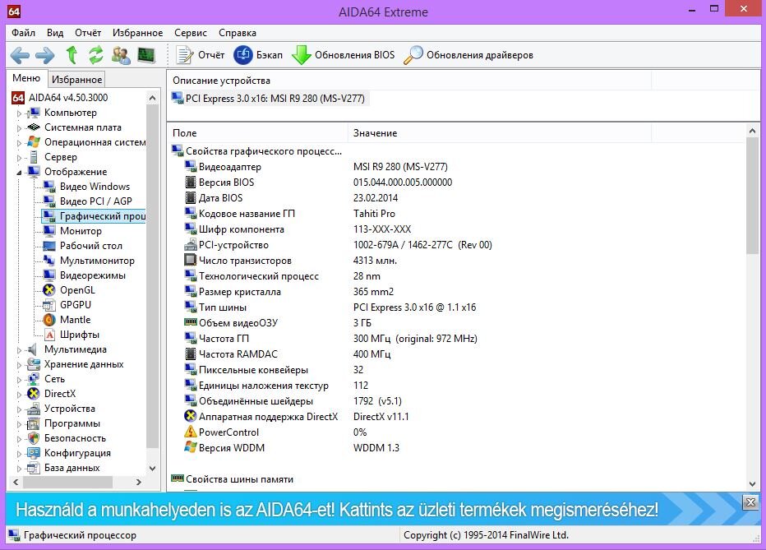Click the PowerControl warning icon
This screenshot has height=550, width=766.
tap(191, 432)
